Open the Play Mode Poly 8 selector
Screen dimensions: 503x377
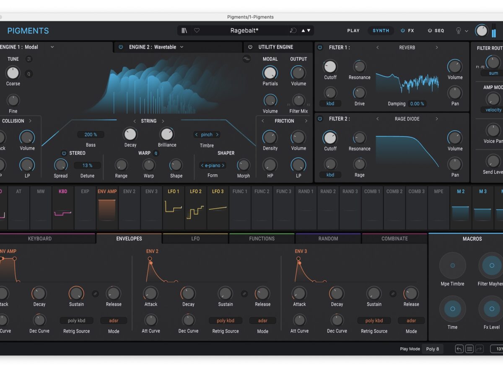(x=433, y=349)
